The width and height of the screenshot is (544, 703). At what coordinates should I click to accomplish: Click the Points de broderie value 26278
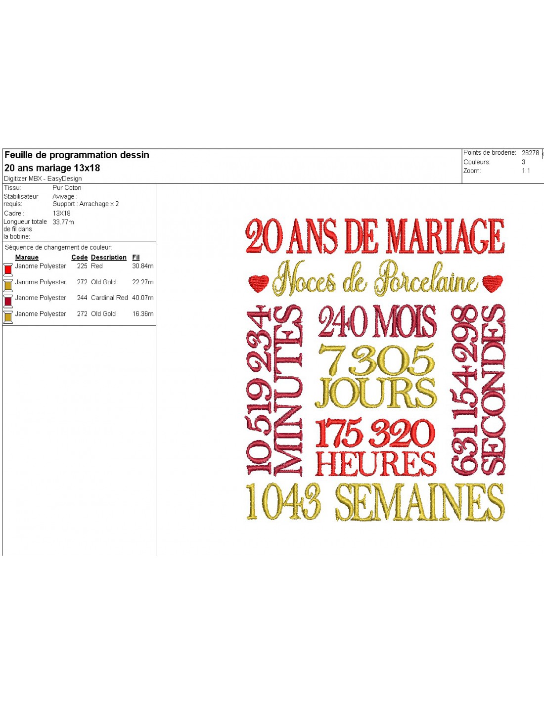(530, 153)
